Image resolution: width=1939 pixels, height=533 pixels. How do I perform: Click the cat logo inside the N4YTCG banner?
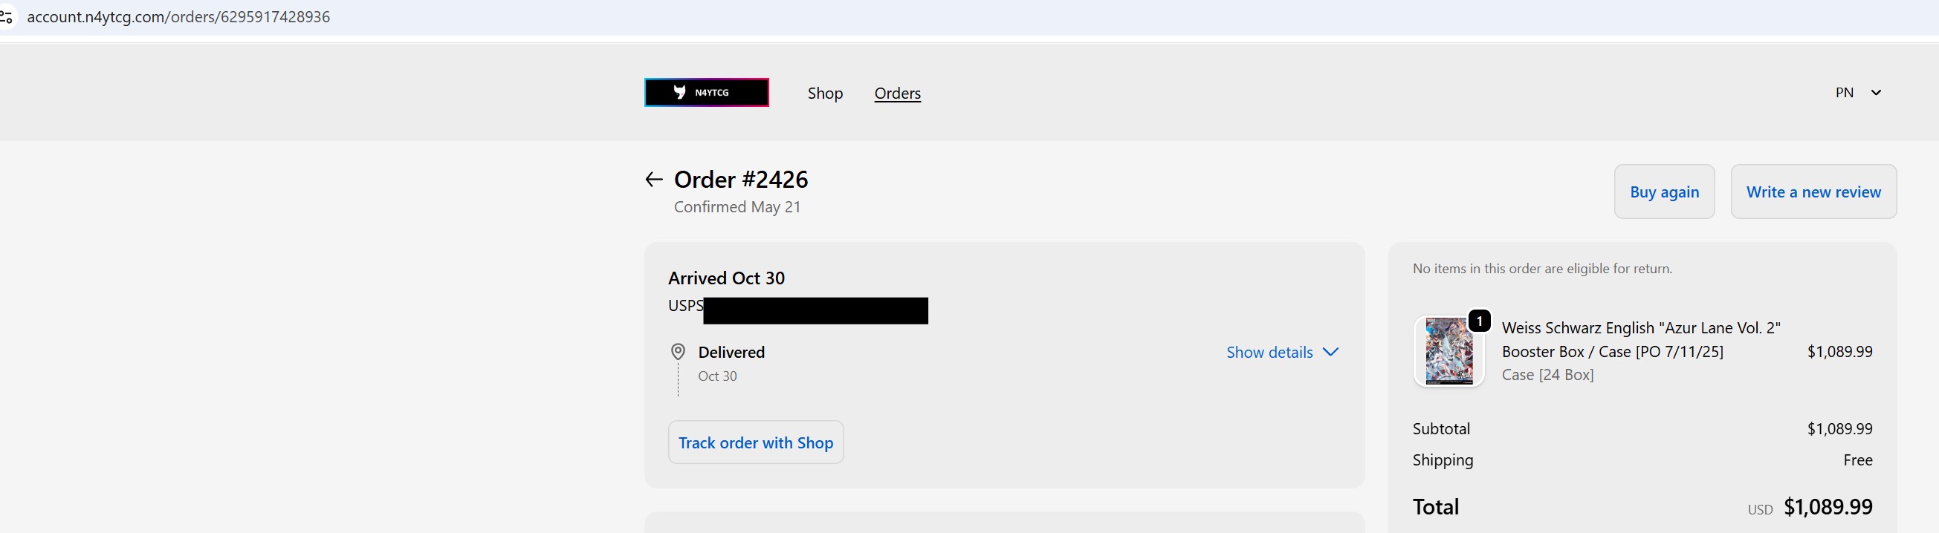tap(680, 92)
